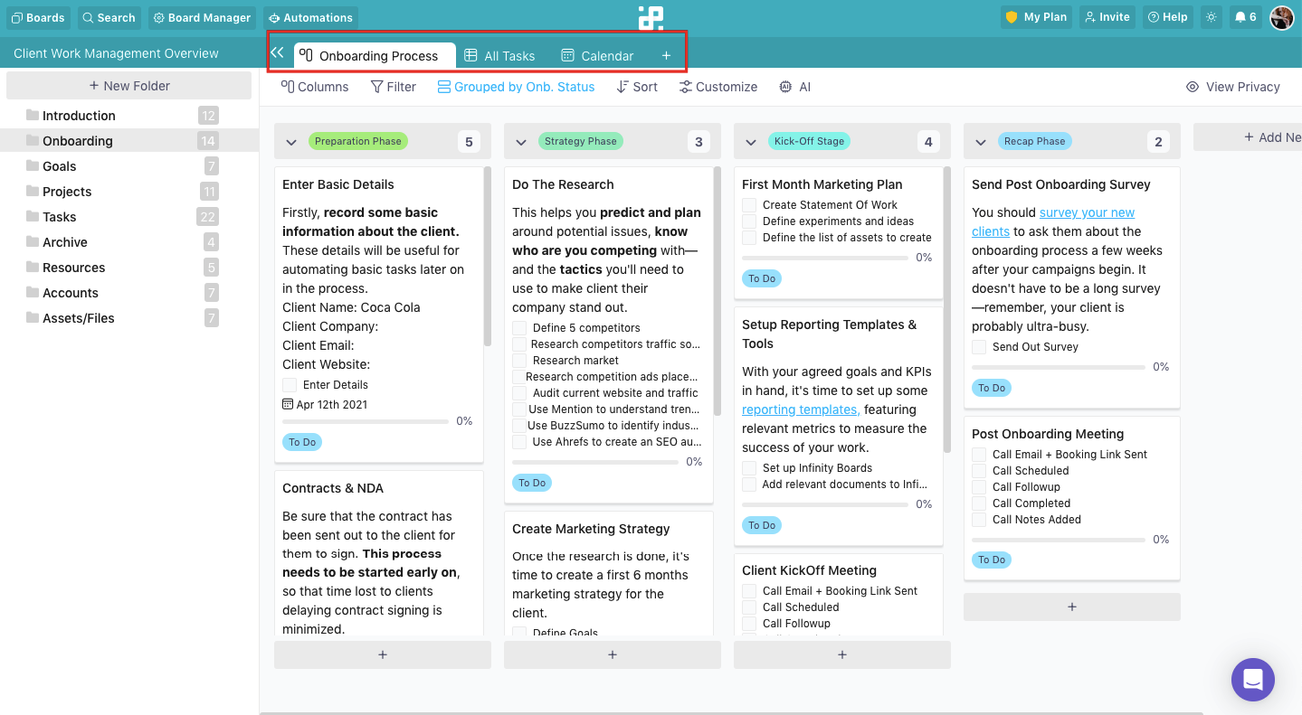Open the Boards menu
The height and width of the screenshot is (715, 1302).
pos(38,17)
